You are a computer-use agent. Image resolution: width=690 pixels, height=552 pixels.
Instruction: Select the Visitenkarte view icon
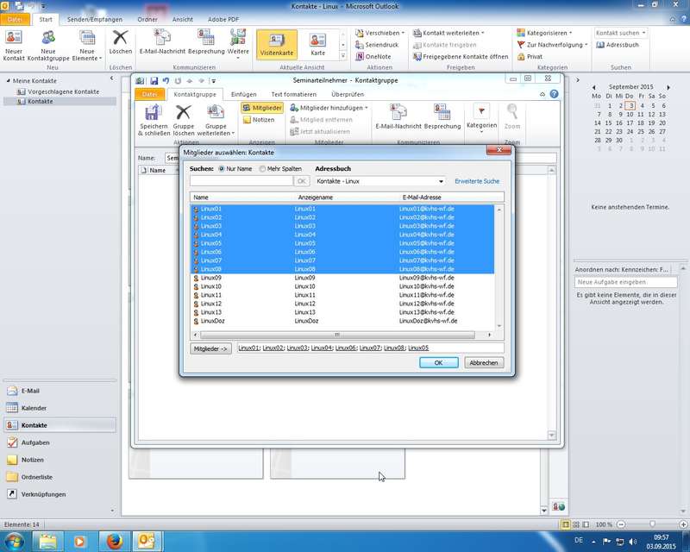pos(276,41)
